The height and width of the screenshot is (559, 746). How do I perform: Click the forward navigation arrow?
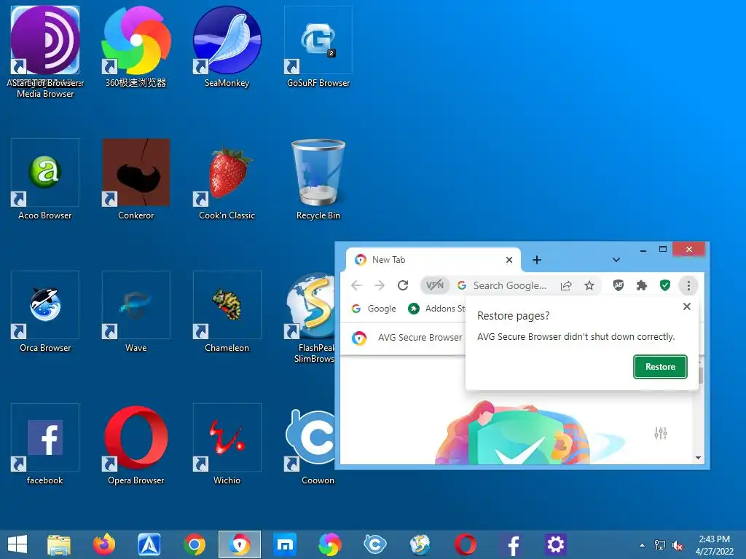coord(379,285)
